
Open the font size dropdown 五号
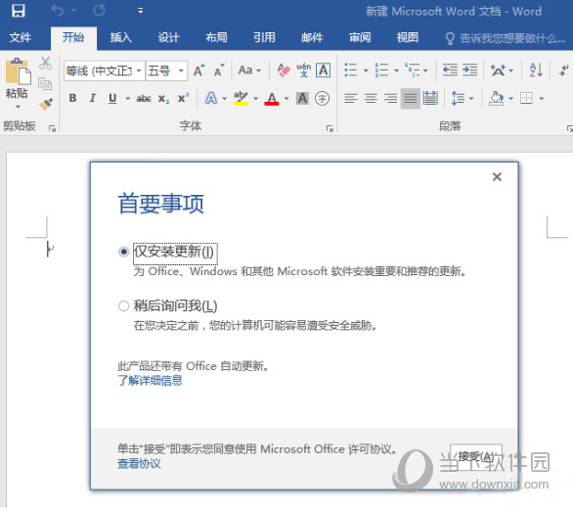(x=166, y=70)
